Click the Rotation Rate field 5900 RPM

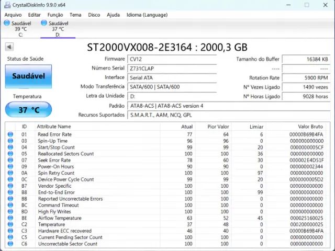(x=306, y=78)
